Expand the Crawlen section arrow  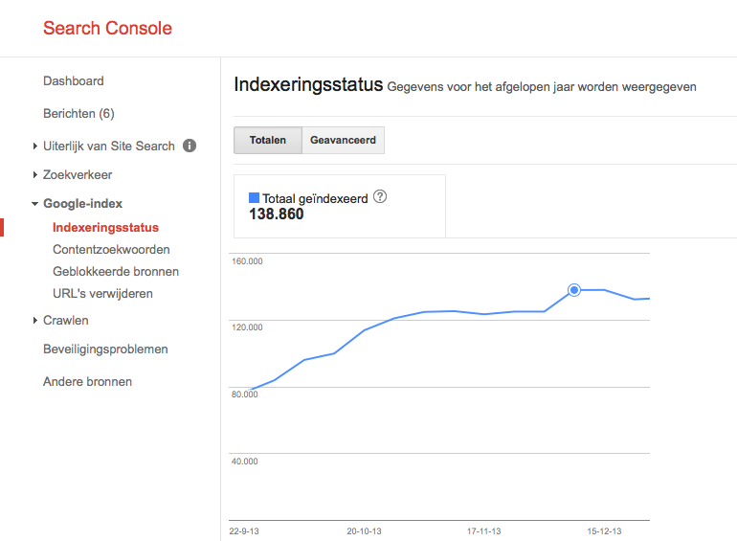point(35,321)
